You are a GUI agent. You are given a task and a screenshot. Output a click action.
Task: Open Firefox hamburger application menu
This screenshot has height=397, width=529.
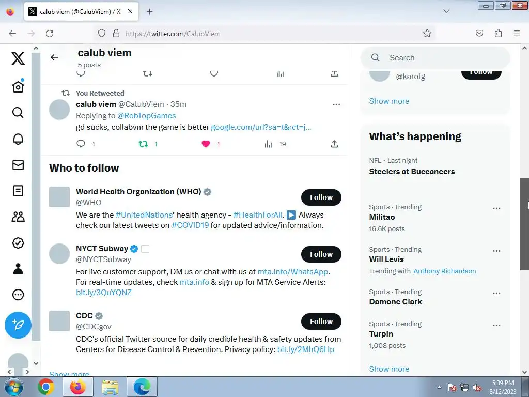point(517,34)
